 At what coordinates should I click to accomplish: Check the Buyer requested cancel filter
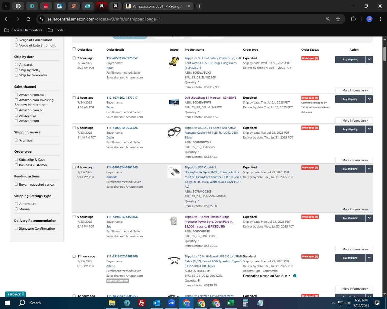pos(16,184)
